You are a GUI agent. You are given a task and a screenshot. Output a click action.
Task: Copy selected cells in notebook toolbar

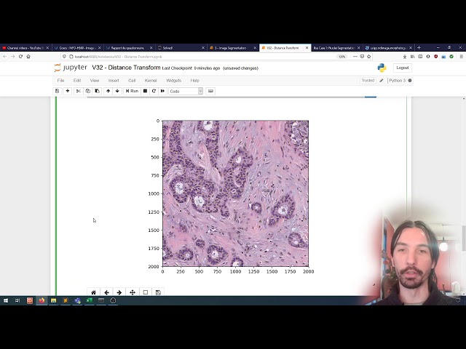87,91
